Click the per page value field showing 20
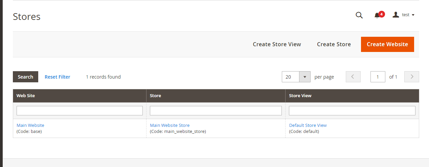The height and width of the screenshot is (167, 429). [x=291, y=77]
